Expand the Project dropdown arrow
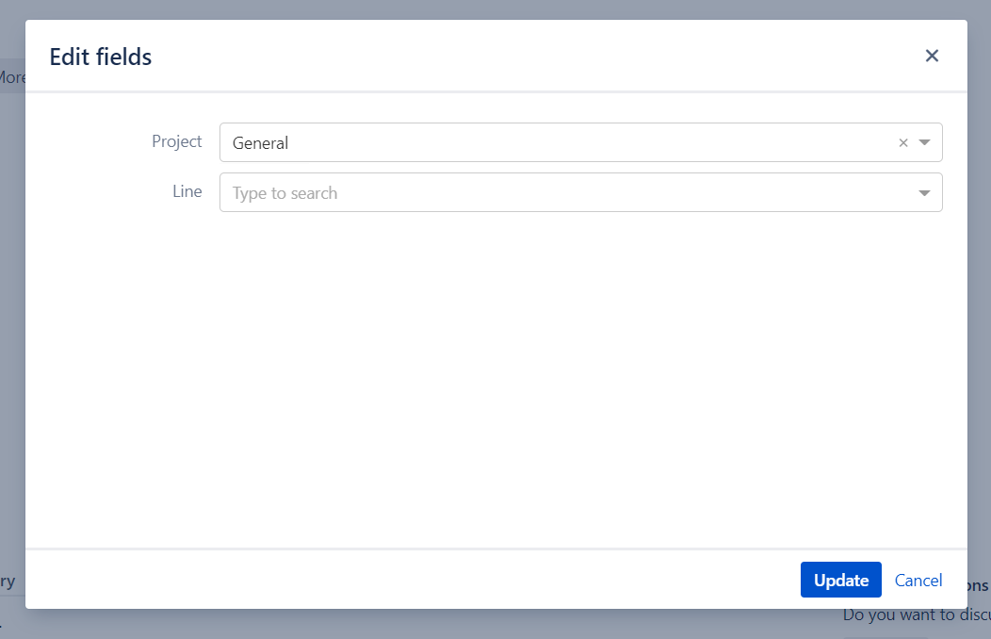The height and width of the screenshot is (639, 991). 924,143
